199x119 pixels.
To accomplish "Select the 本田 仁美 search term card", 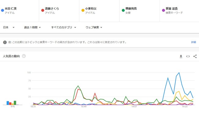I will [19, 11].
